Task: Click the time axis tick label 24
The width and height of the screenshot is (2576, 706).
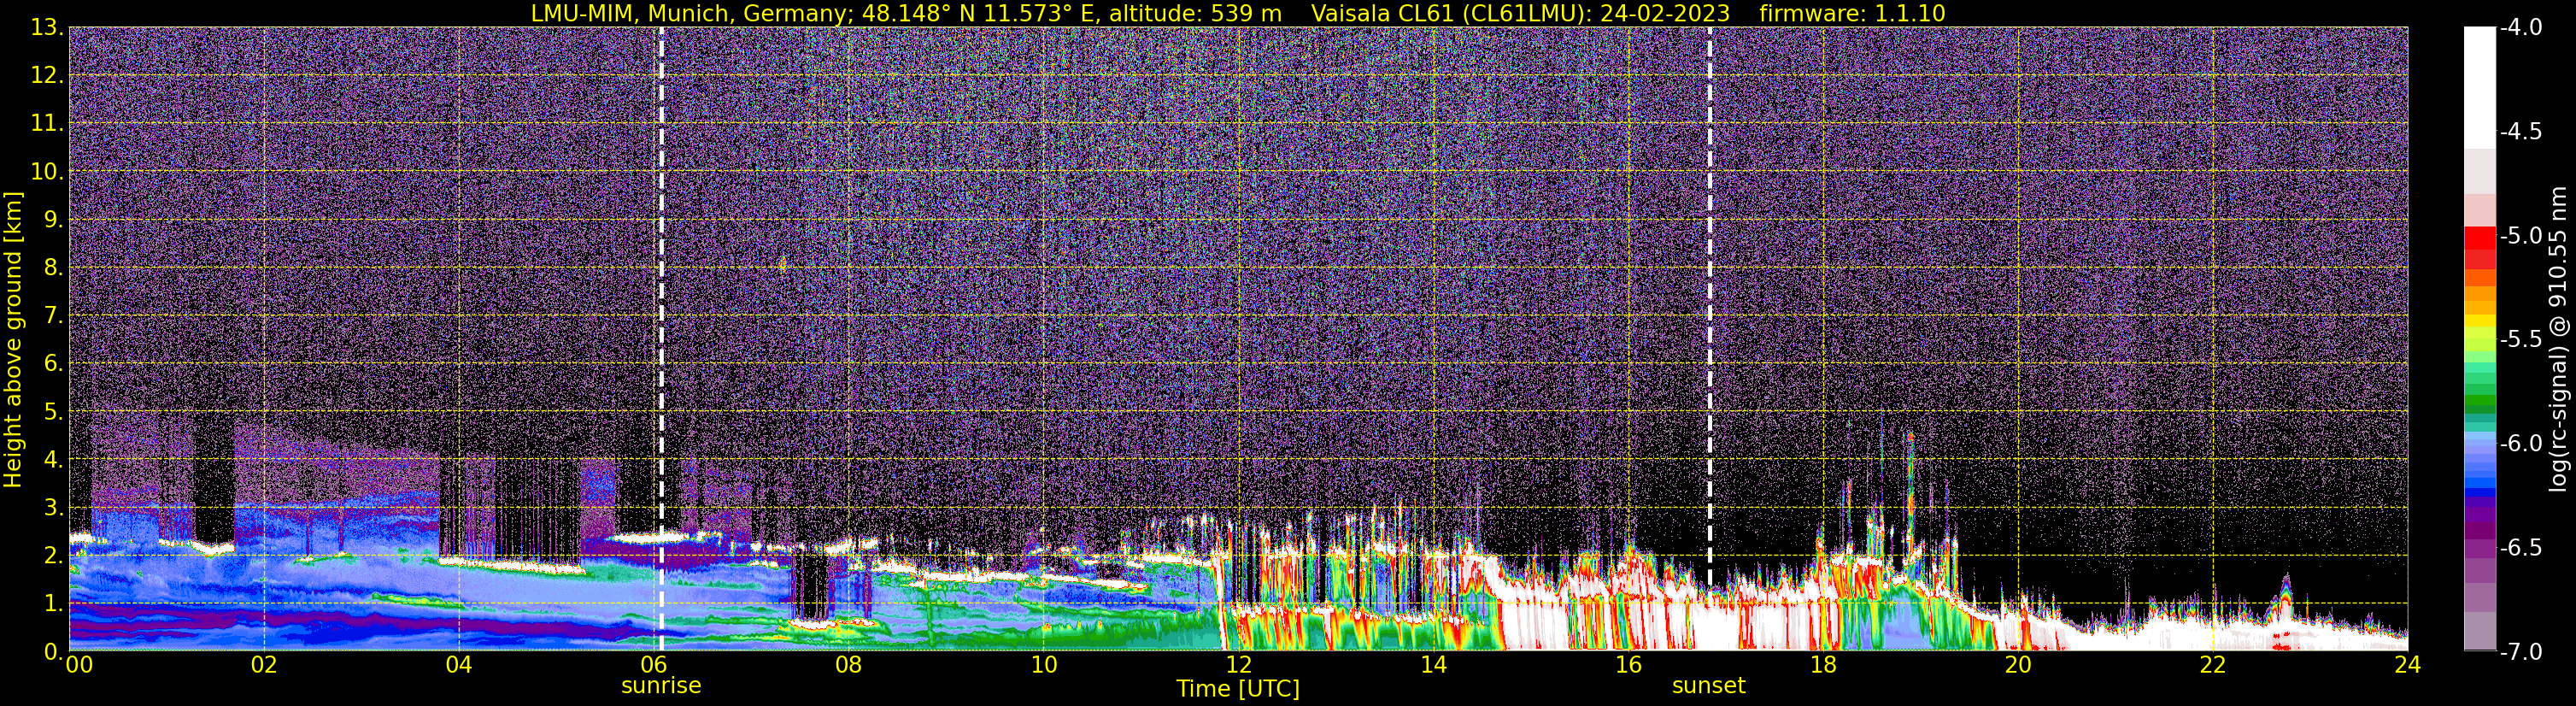Action: pyautogui.click(x=2407, y=665)
